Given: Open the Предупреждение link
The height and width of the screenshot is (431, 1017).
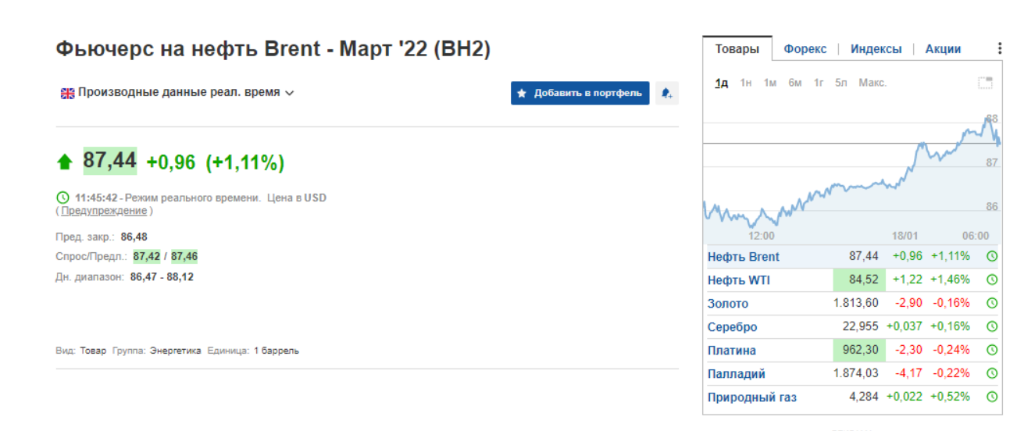Looking at the screenshot, I should (104, 211).
